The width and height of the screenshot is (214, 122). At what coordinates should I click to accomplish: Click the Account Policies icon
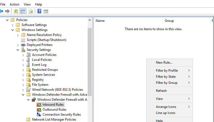click(28, 55)
